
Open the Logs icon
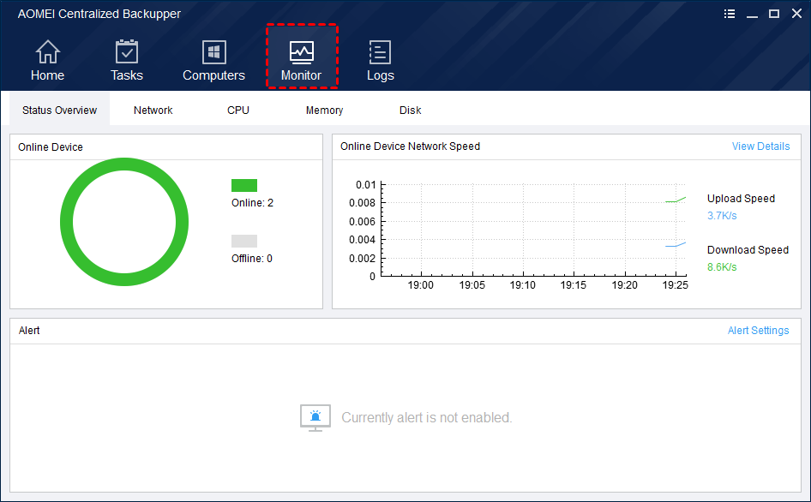380,52
